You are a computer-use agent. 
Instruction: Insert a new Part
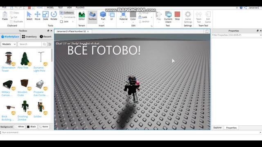pos(103,15)
